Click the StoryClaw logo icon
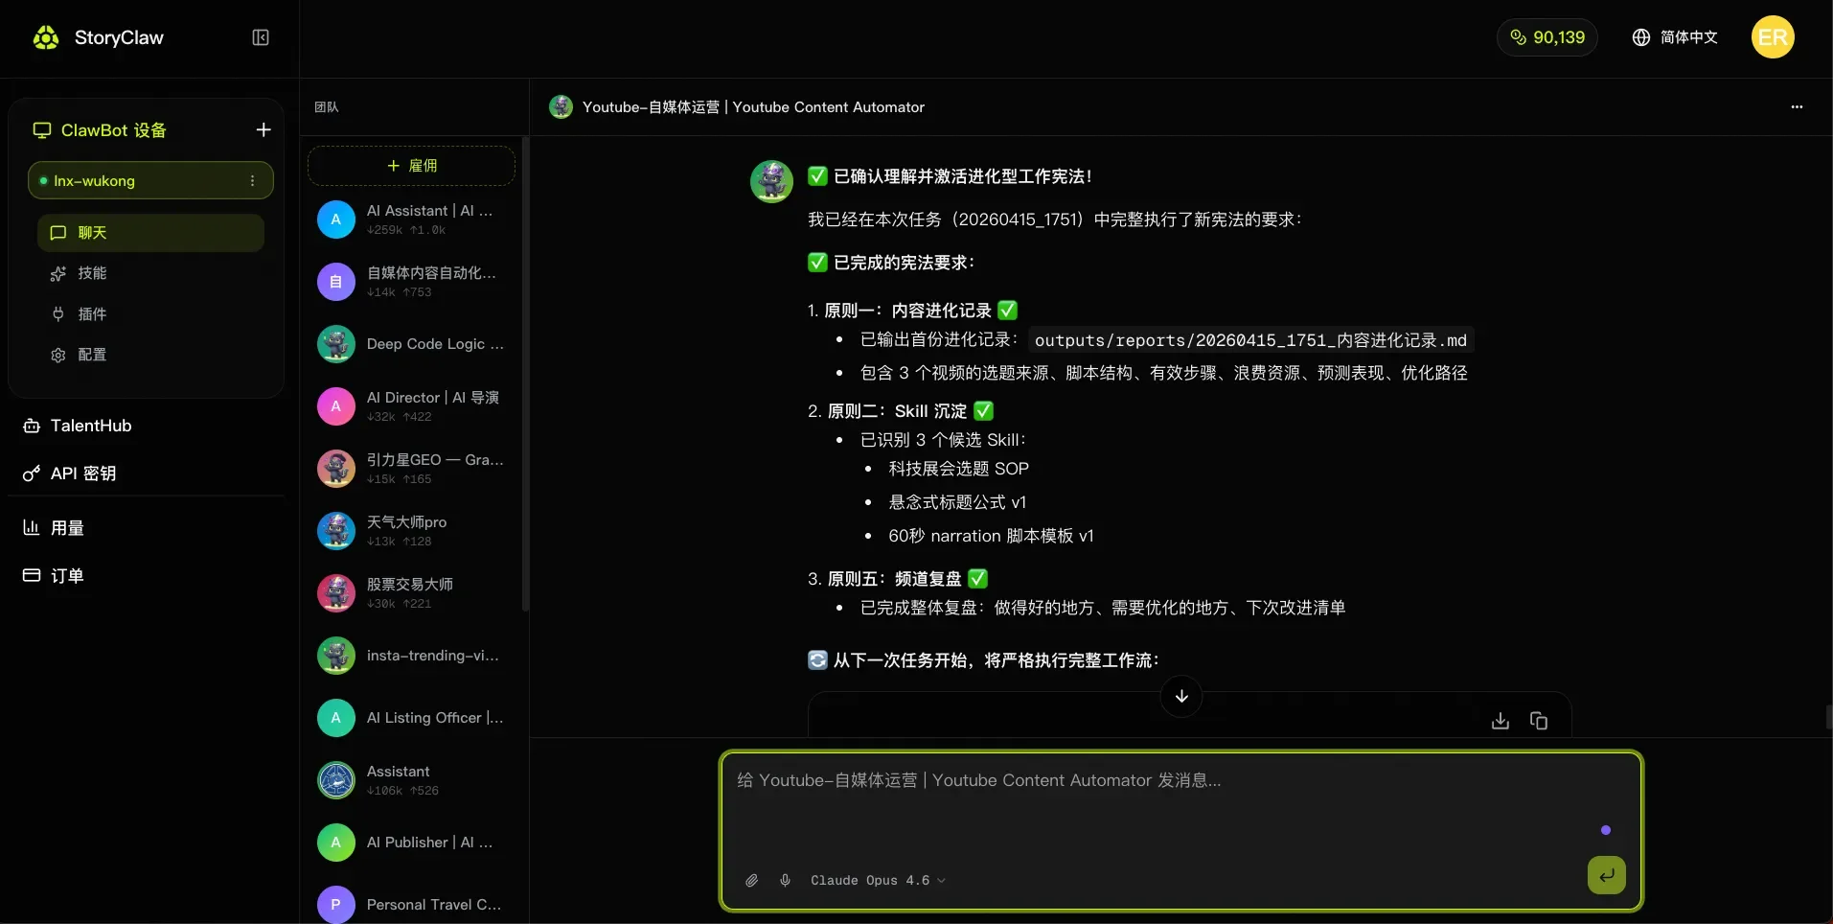The width and height of the screenshot is (1833, 924). (46, 37)
